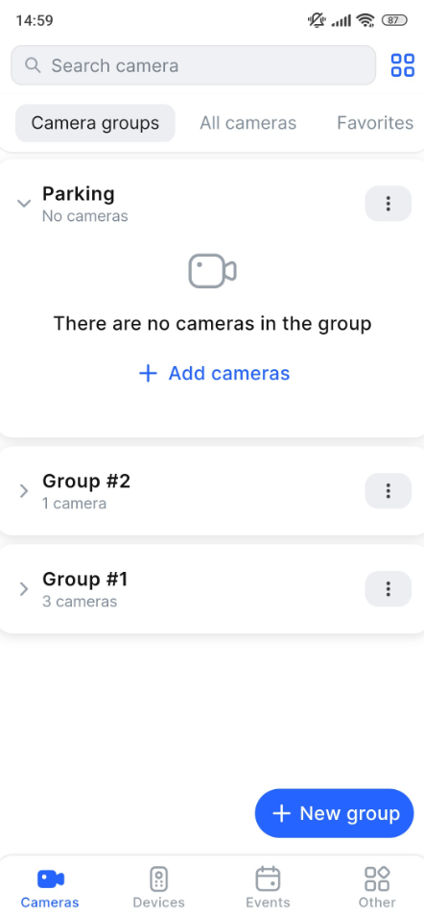Open Events calendar icon
Screen dimensions: 424x915
pos(268,878)
